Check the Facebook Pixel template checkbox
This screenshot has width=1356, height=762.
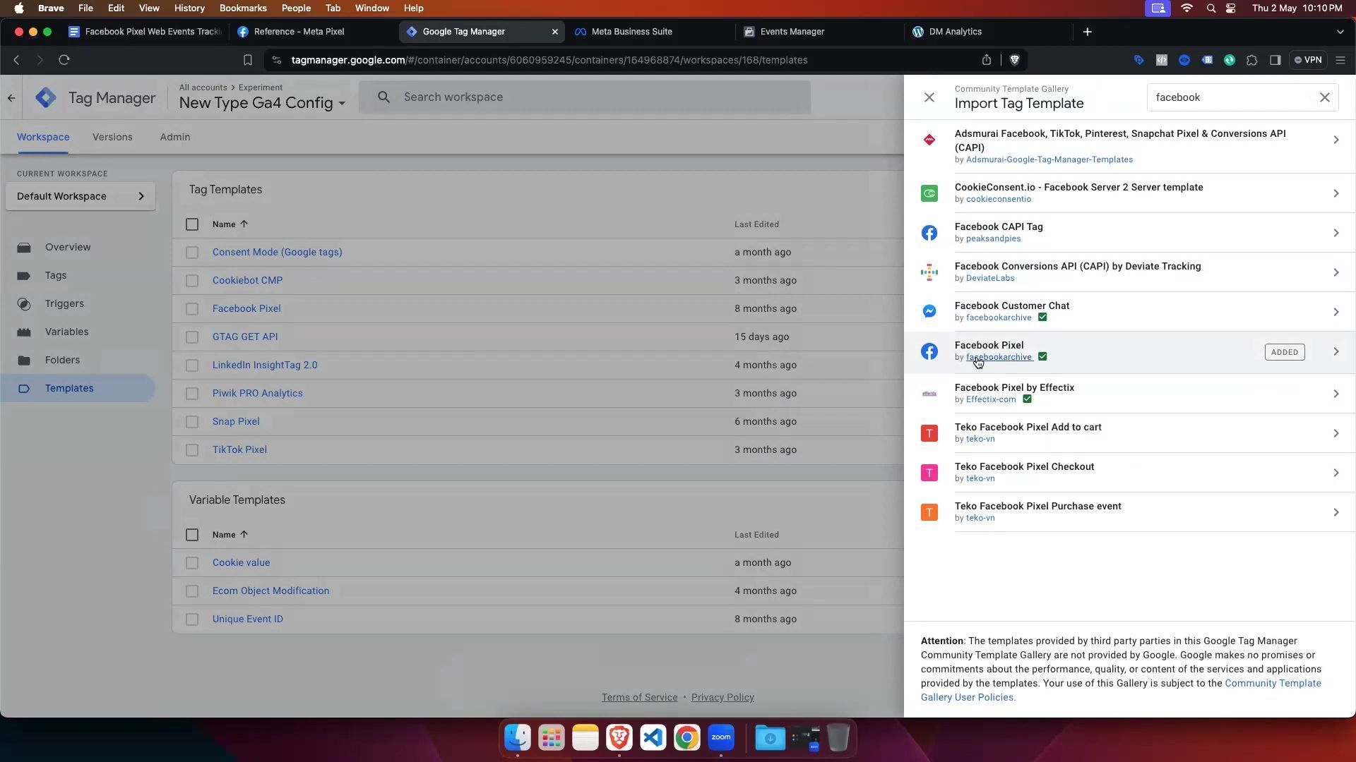pos(192,309)
